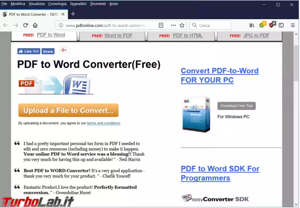This screenshot has height=208, width=300.
Task: Click the easyConverter SDK logo
Action: (215, 199)
